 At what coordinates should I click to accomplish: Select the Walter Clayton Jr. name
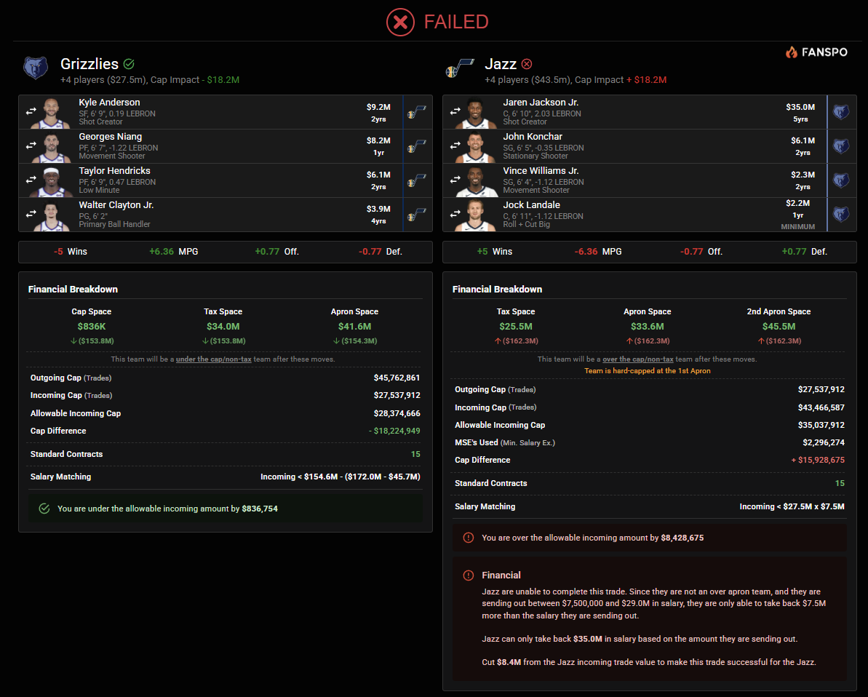(x=116, y=205)
